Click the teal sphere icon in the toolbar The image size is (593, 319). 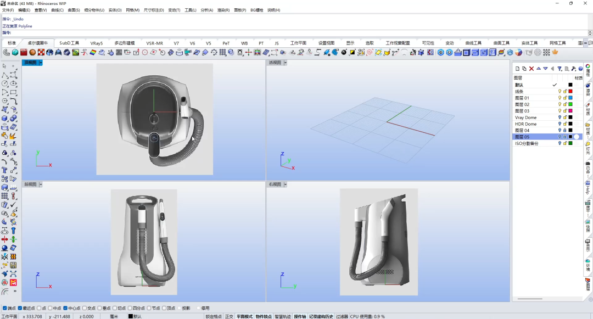pos(15,52)
